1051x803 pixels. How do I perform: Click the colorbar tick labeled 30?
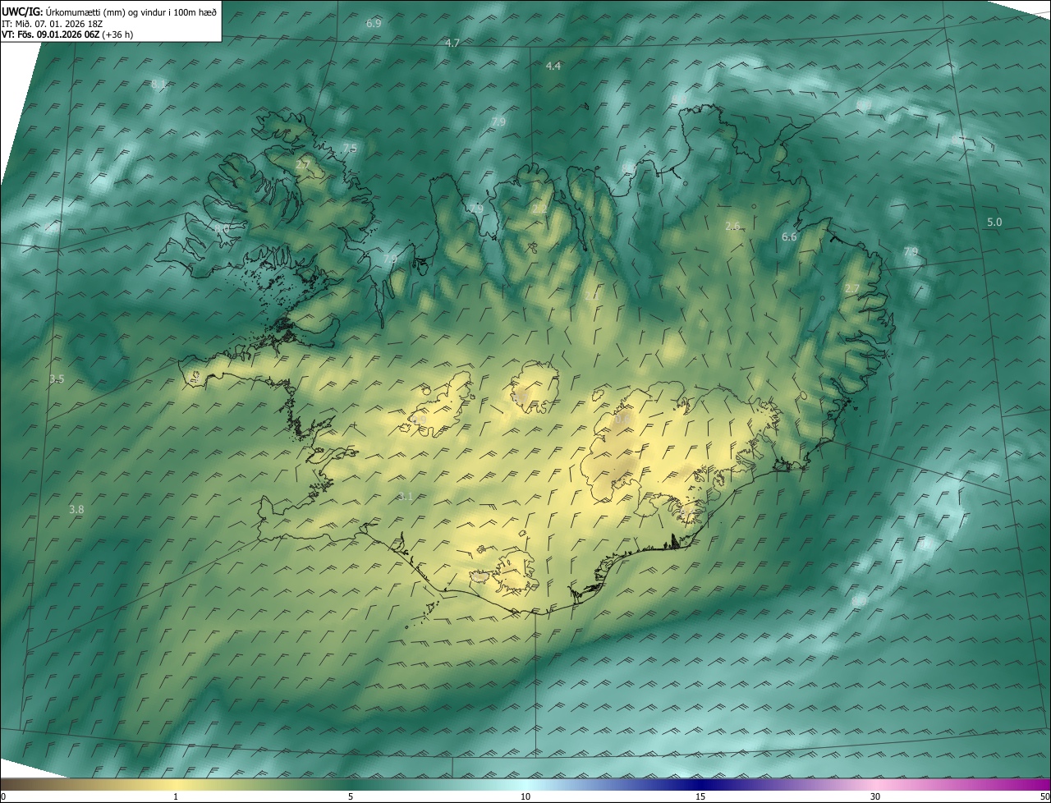point(875,796)
